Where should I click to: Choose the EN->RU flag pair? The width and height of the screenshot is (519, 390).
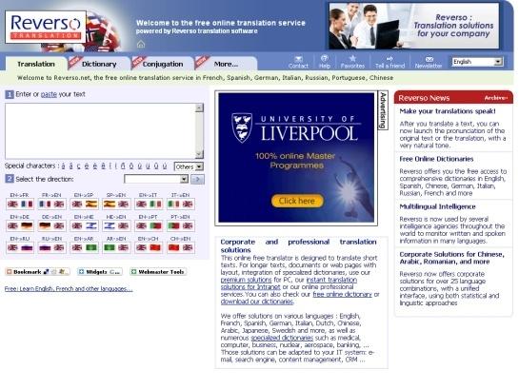tap(20, 247)
